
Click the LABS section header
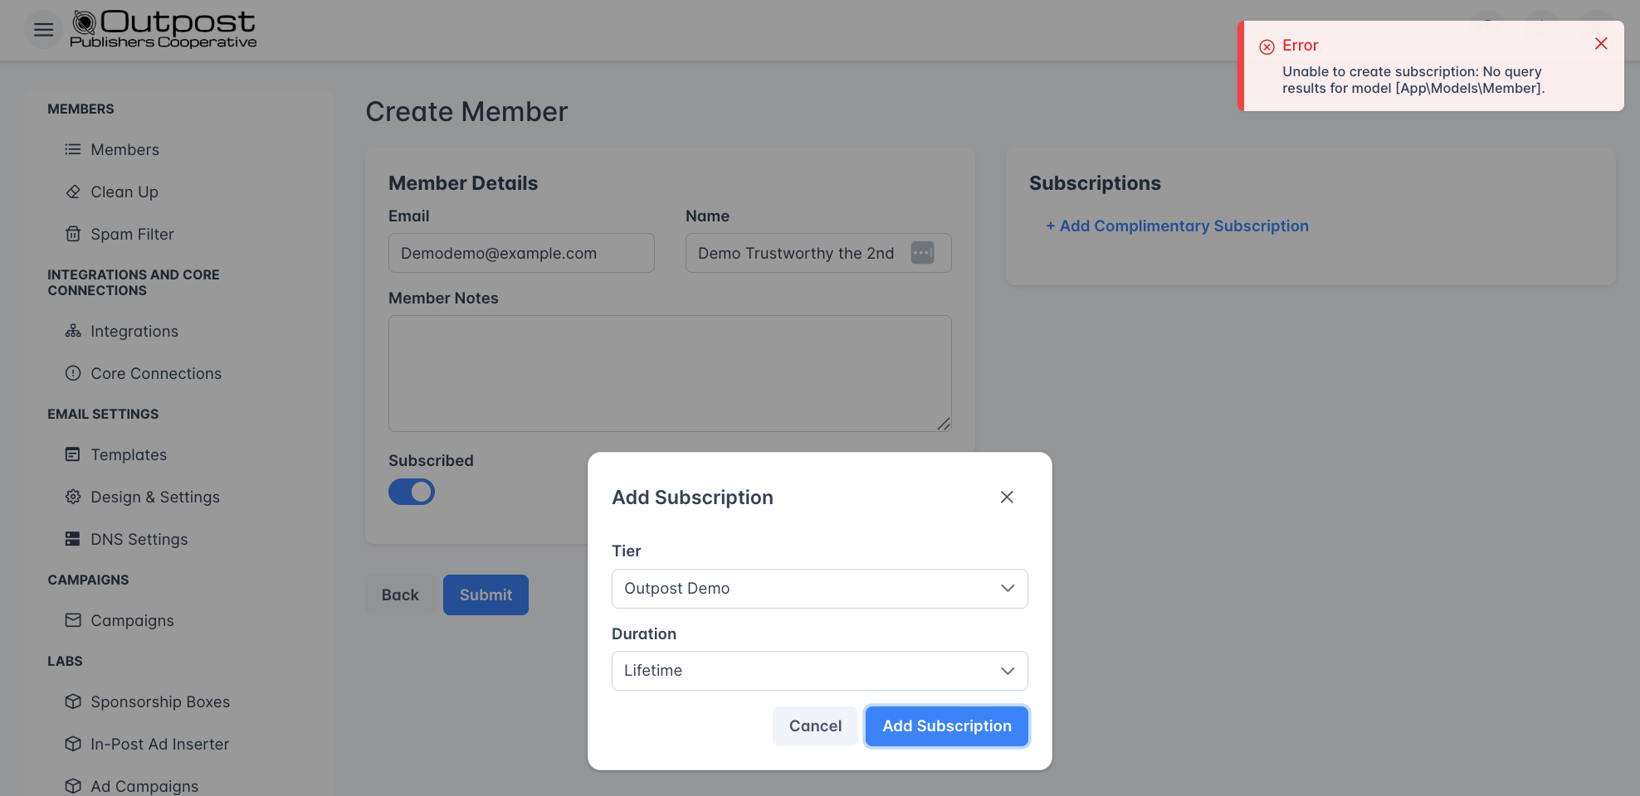(x=65, y=661)
